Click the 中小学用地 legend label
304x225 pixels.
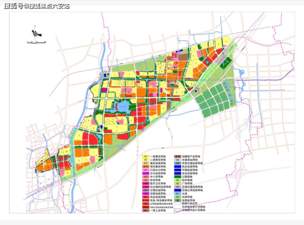(x=157, y=177)
